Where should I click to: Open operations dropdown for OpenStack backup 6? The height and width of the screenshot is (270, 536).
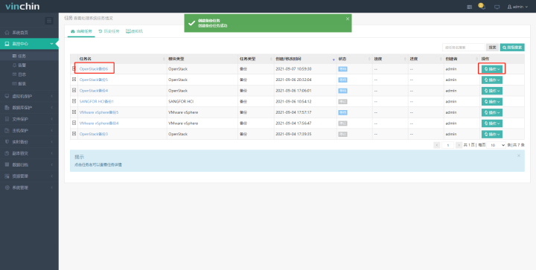(492, 69)
